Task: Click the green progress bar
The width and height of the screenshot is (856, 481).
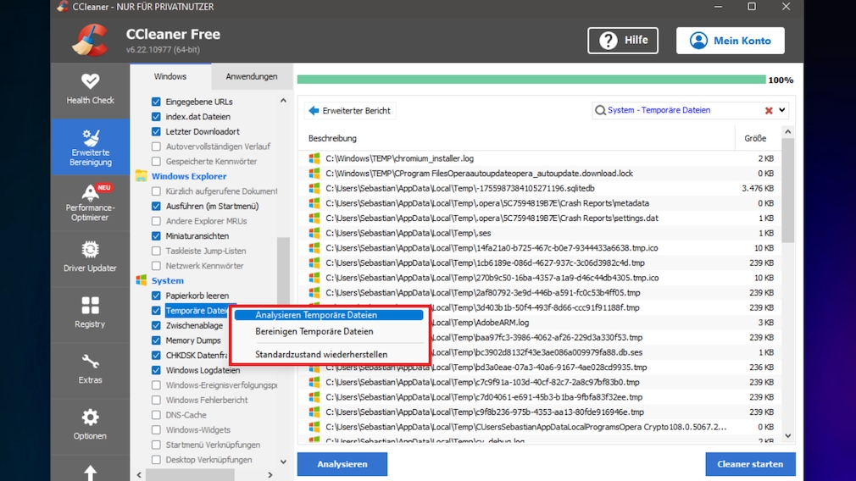Action: (x=531, y=80)
